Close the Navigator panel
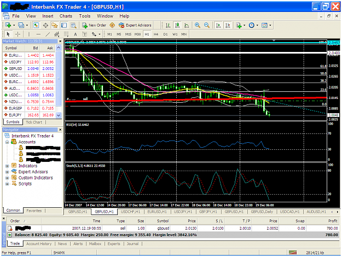Screen dimensions: 342x257 tap(60, 130)
